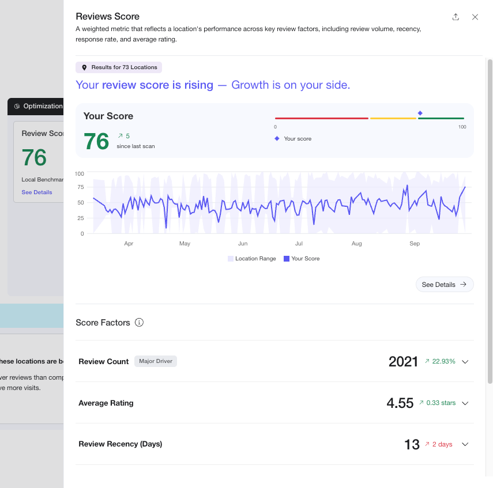
Task: Click the location pin icon in results badge
Action: pyautogui.click(x=84, y=67)
